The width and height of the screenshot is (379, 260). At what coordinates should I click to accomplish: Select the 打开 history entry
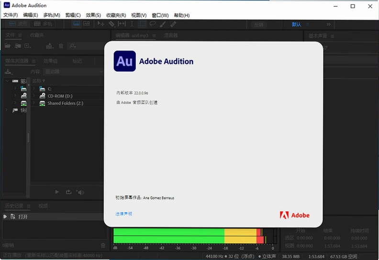[54, 217]
